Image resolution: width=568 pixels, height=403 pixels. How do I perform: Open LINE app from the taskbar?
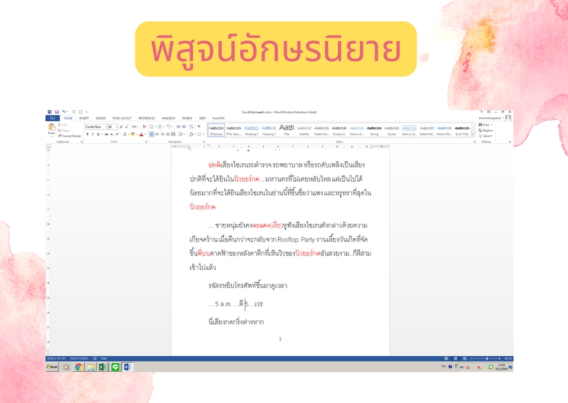pyautogui.click(x=115, y=367)
